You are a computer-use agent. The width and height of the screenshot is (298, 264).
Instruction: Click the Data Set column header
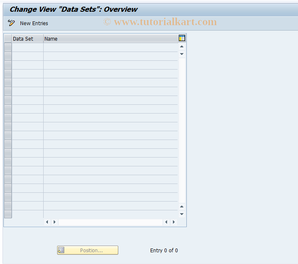[x=28, y=39]
